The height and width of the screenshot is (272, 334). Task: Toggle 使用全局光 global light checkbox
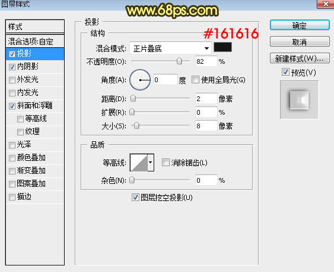click(x=195, y=80)
